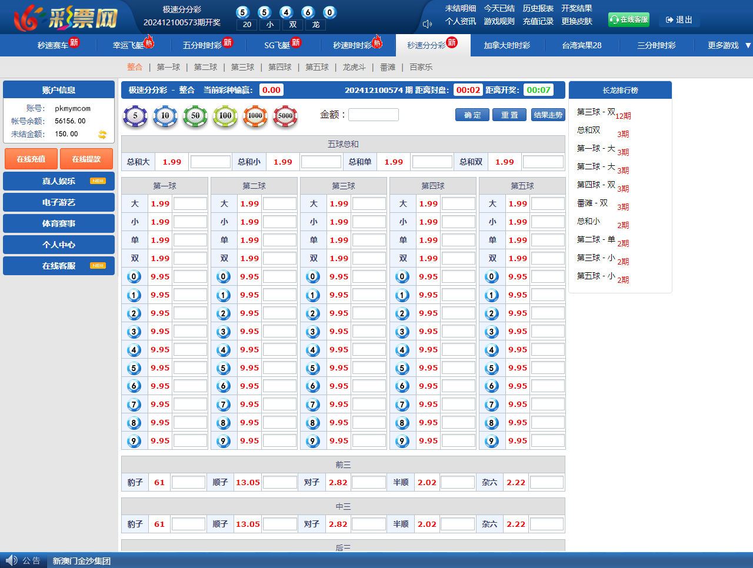The width and height of the screenshot is (753, 568).
Task: Click the 重置 reset button
Action: point(509,115)
